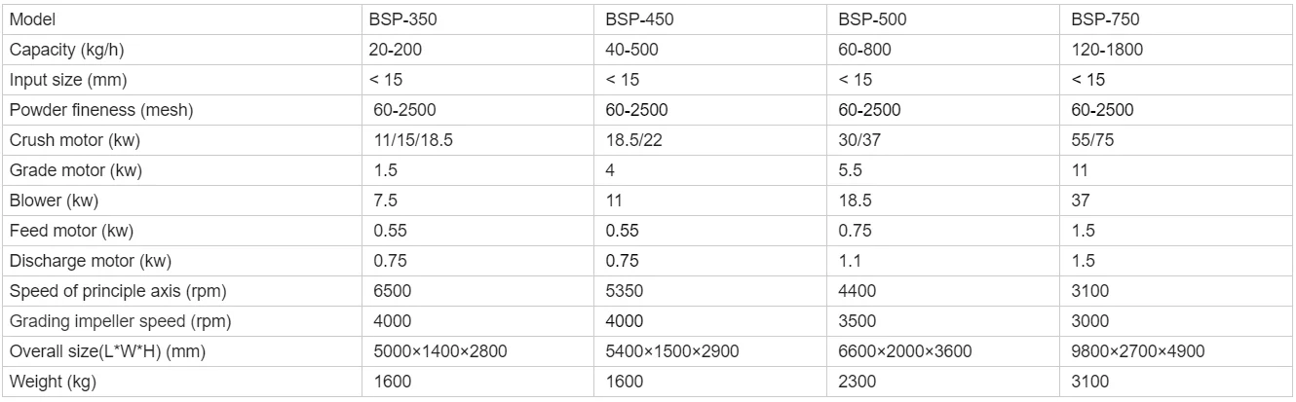Click the 120-1800 capacity cell

pos(1107,49)
